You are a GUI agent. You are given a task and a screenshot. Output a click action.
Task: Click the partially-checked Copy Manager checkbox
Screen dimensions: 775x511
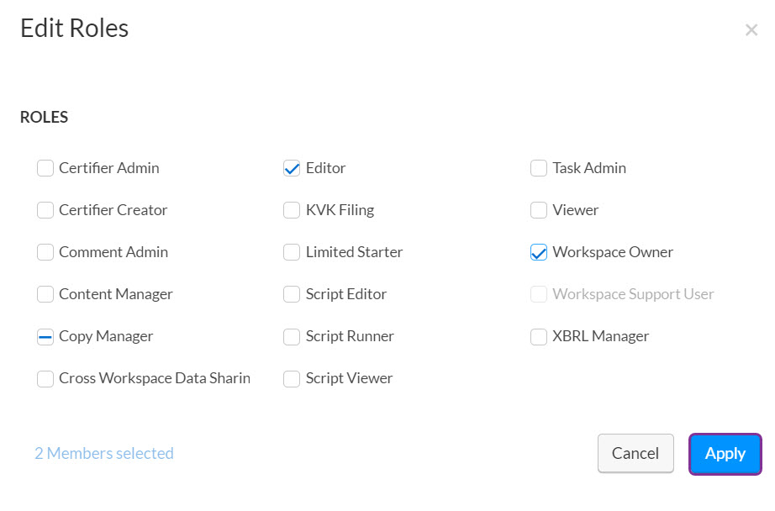(45, 336)
